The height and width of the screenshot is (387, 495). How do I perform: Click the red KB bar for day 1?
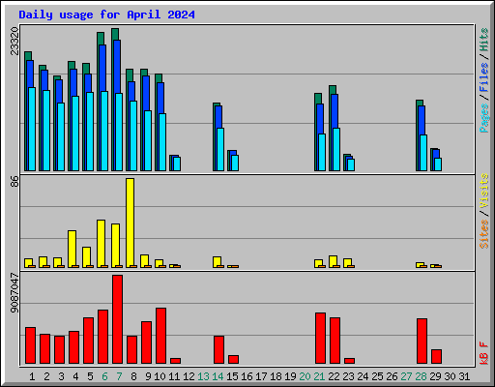pos(30,345)
